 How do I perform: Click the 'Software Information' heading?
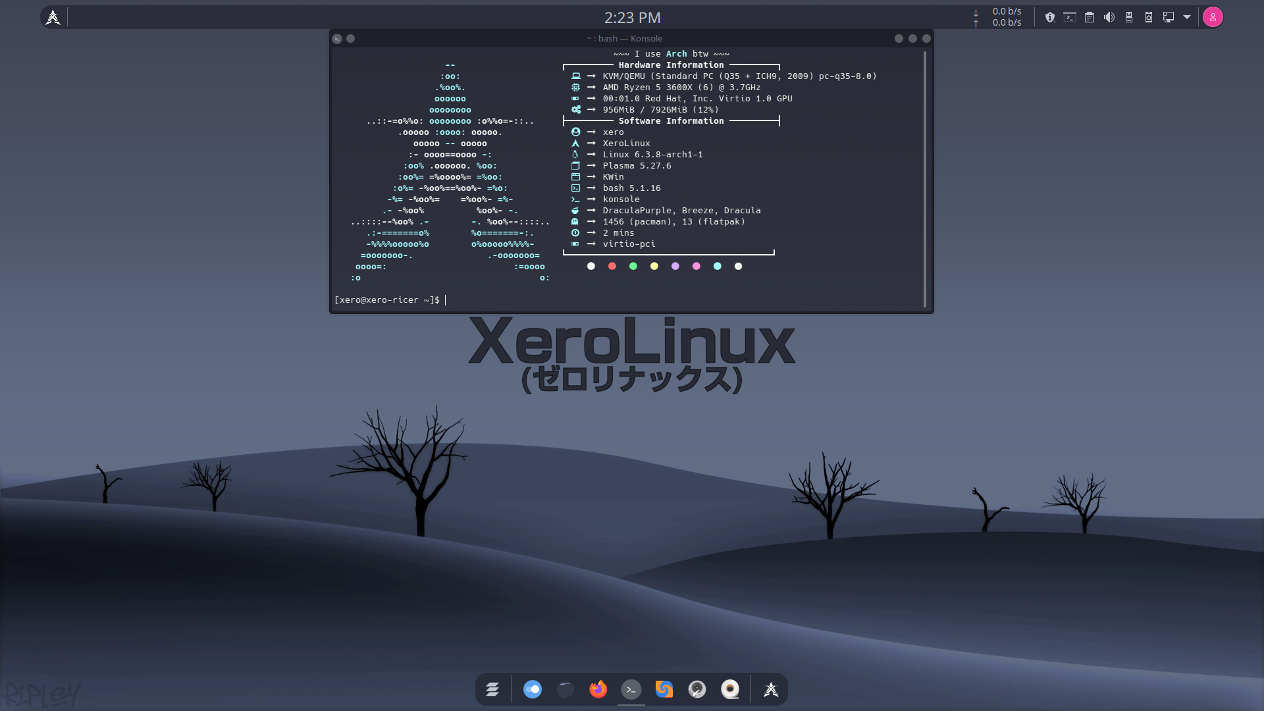coord(671,121)
